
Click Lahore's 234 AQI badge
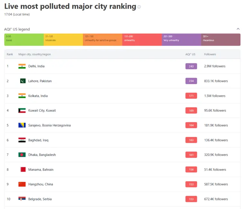191,81
